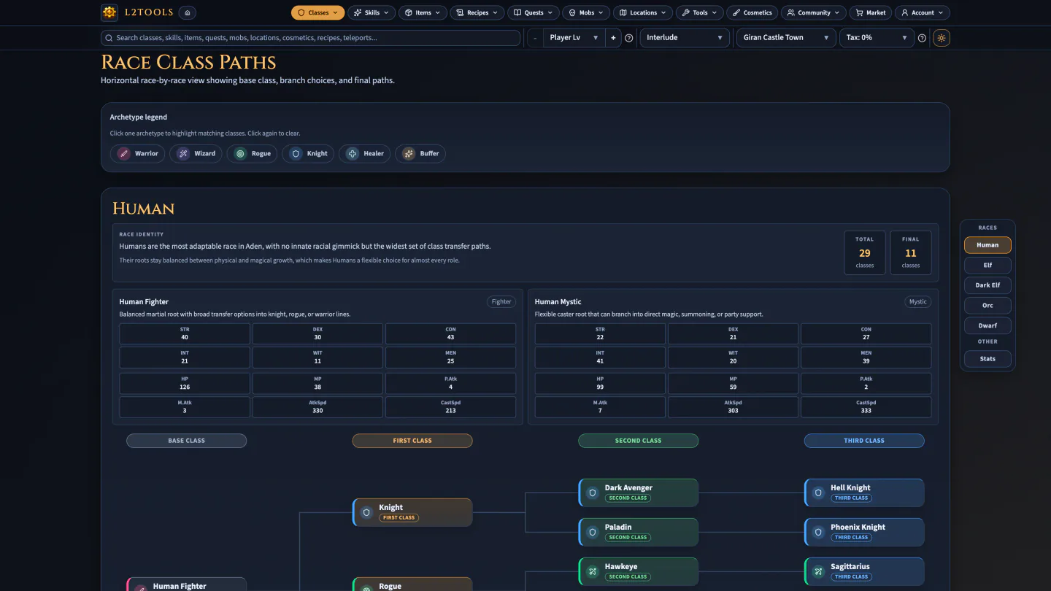Select Human in the Races panel

(x=988, y=245)
